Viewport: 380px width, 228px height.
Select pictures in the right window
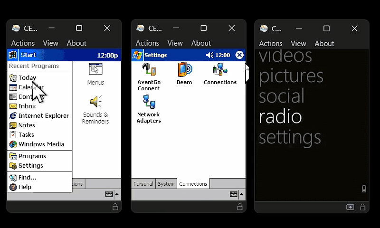[291, 76]
